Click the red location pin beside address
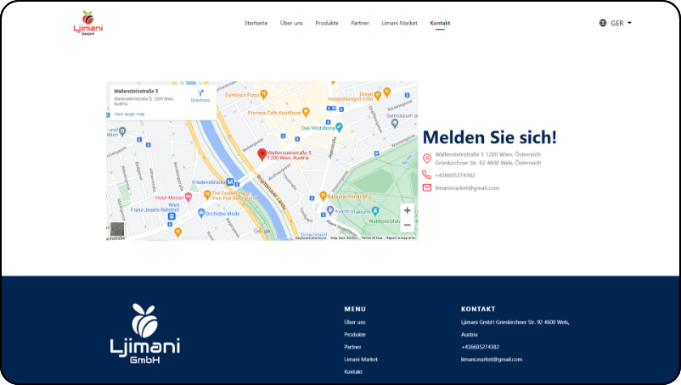Image resolution: width=681 pixels, height=385 pixels. [x=427, y=159]
